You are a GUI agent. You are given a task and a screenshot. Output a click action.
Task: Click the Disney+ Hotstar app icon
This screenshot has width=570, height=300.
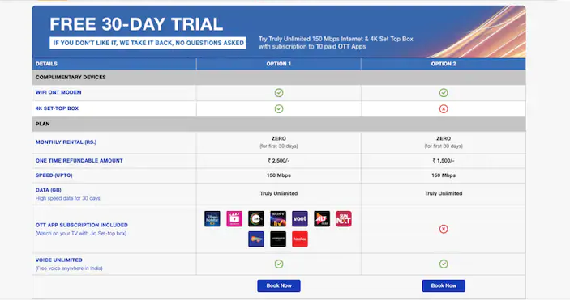tap(212, 219)
